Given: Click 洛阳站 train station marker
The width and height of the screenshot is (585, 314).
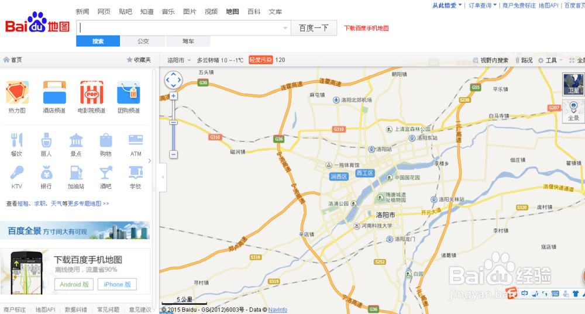Looking at the screenshot, I should 371,149.
